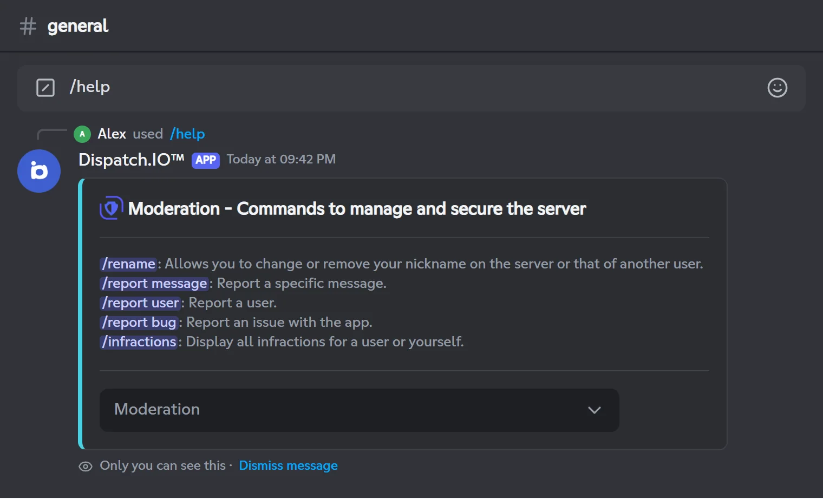Click the Today at 09:42 PM timestamp
Screen dimensions: 823x499
(281, 159)
